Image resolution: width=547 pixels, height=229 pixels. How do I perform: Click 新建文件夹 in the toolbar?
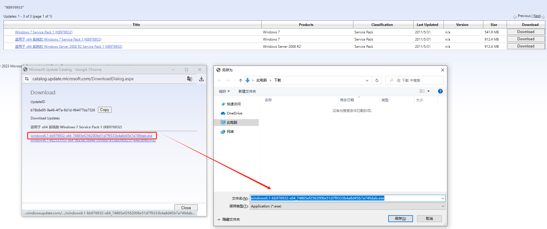247,91
